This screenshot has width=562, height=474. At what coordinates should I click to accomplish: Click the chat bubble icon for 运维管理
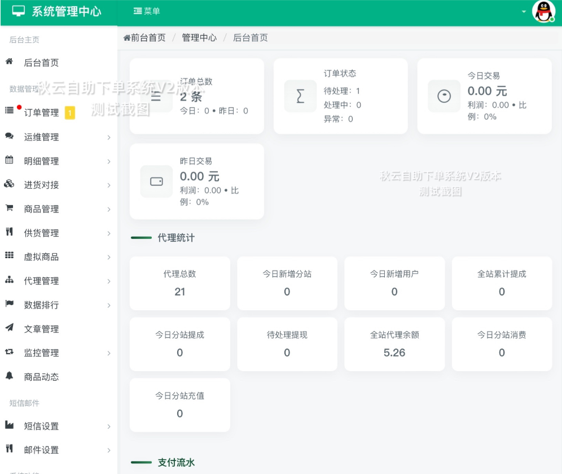pyautogui.click(x=9, y=136)
